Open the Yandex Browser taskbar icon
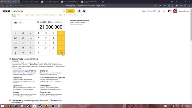 [34, 106]
